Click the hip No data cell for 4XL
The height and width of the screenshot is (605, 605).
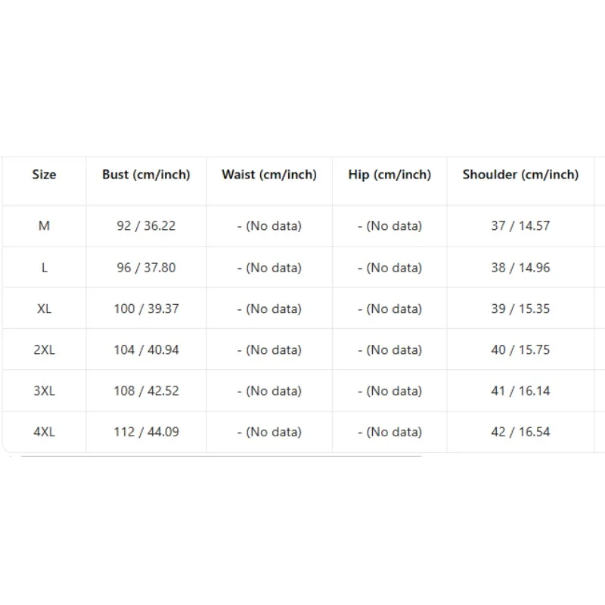point(389,432)
